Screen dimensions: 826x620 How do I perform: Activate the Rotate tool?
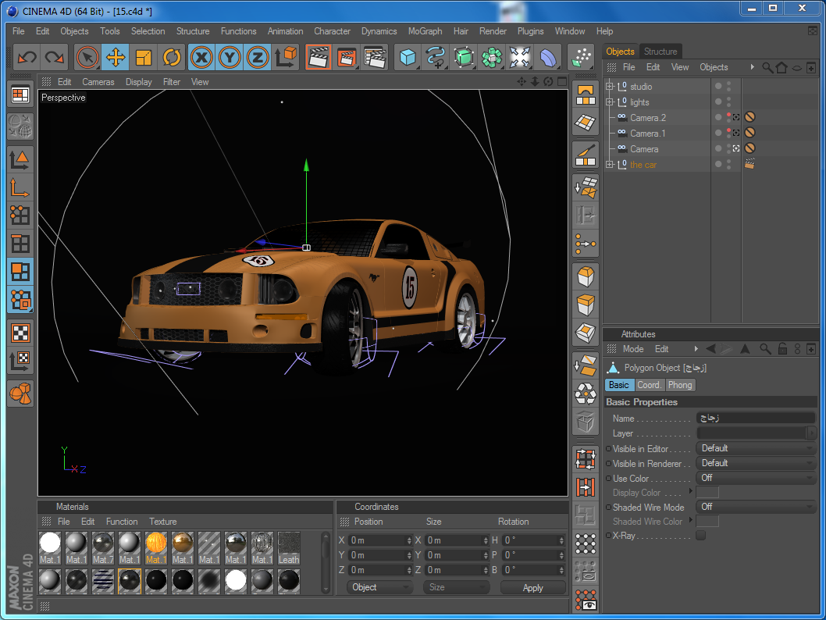[172, 57]
